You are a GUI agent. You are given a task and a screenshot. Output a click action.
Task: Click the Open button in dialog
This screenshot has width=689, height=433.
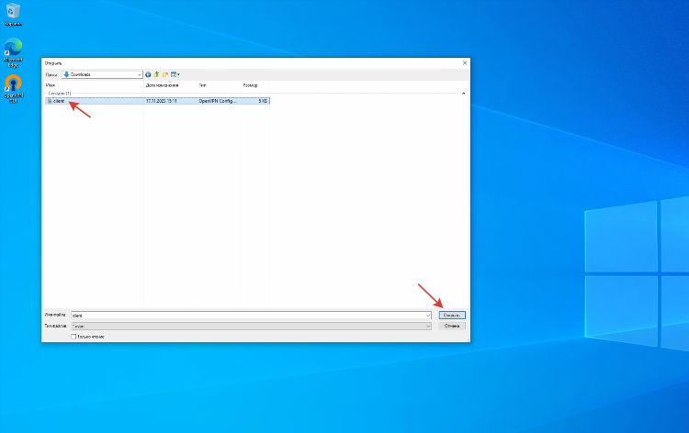point(452,316)
